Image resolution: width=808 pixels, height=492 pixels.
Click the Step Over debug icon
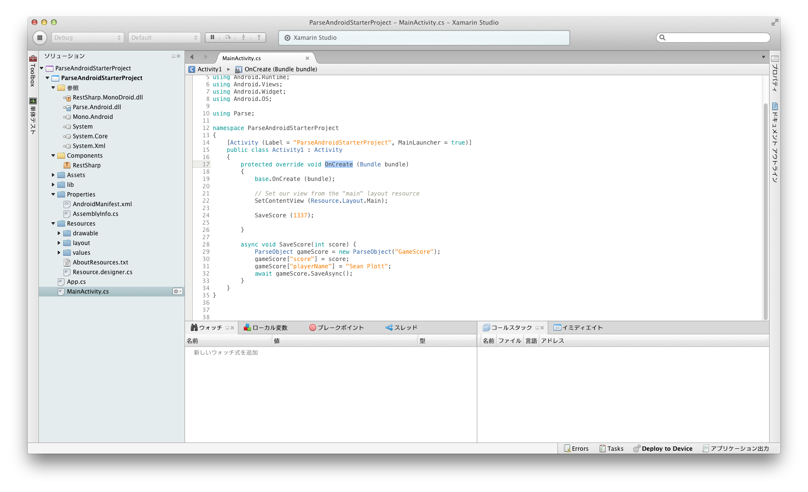[228, 37]
